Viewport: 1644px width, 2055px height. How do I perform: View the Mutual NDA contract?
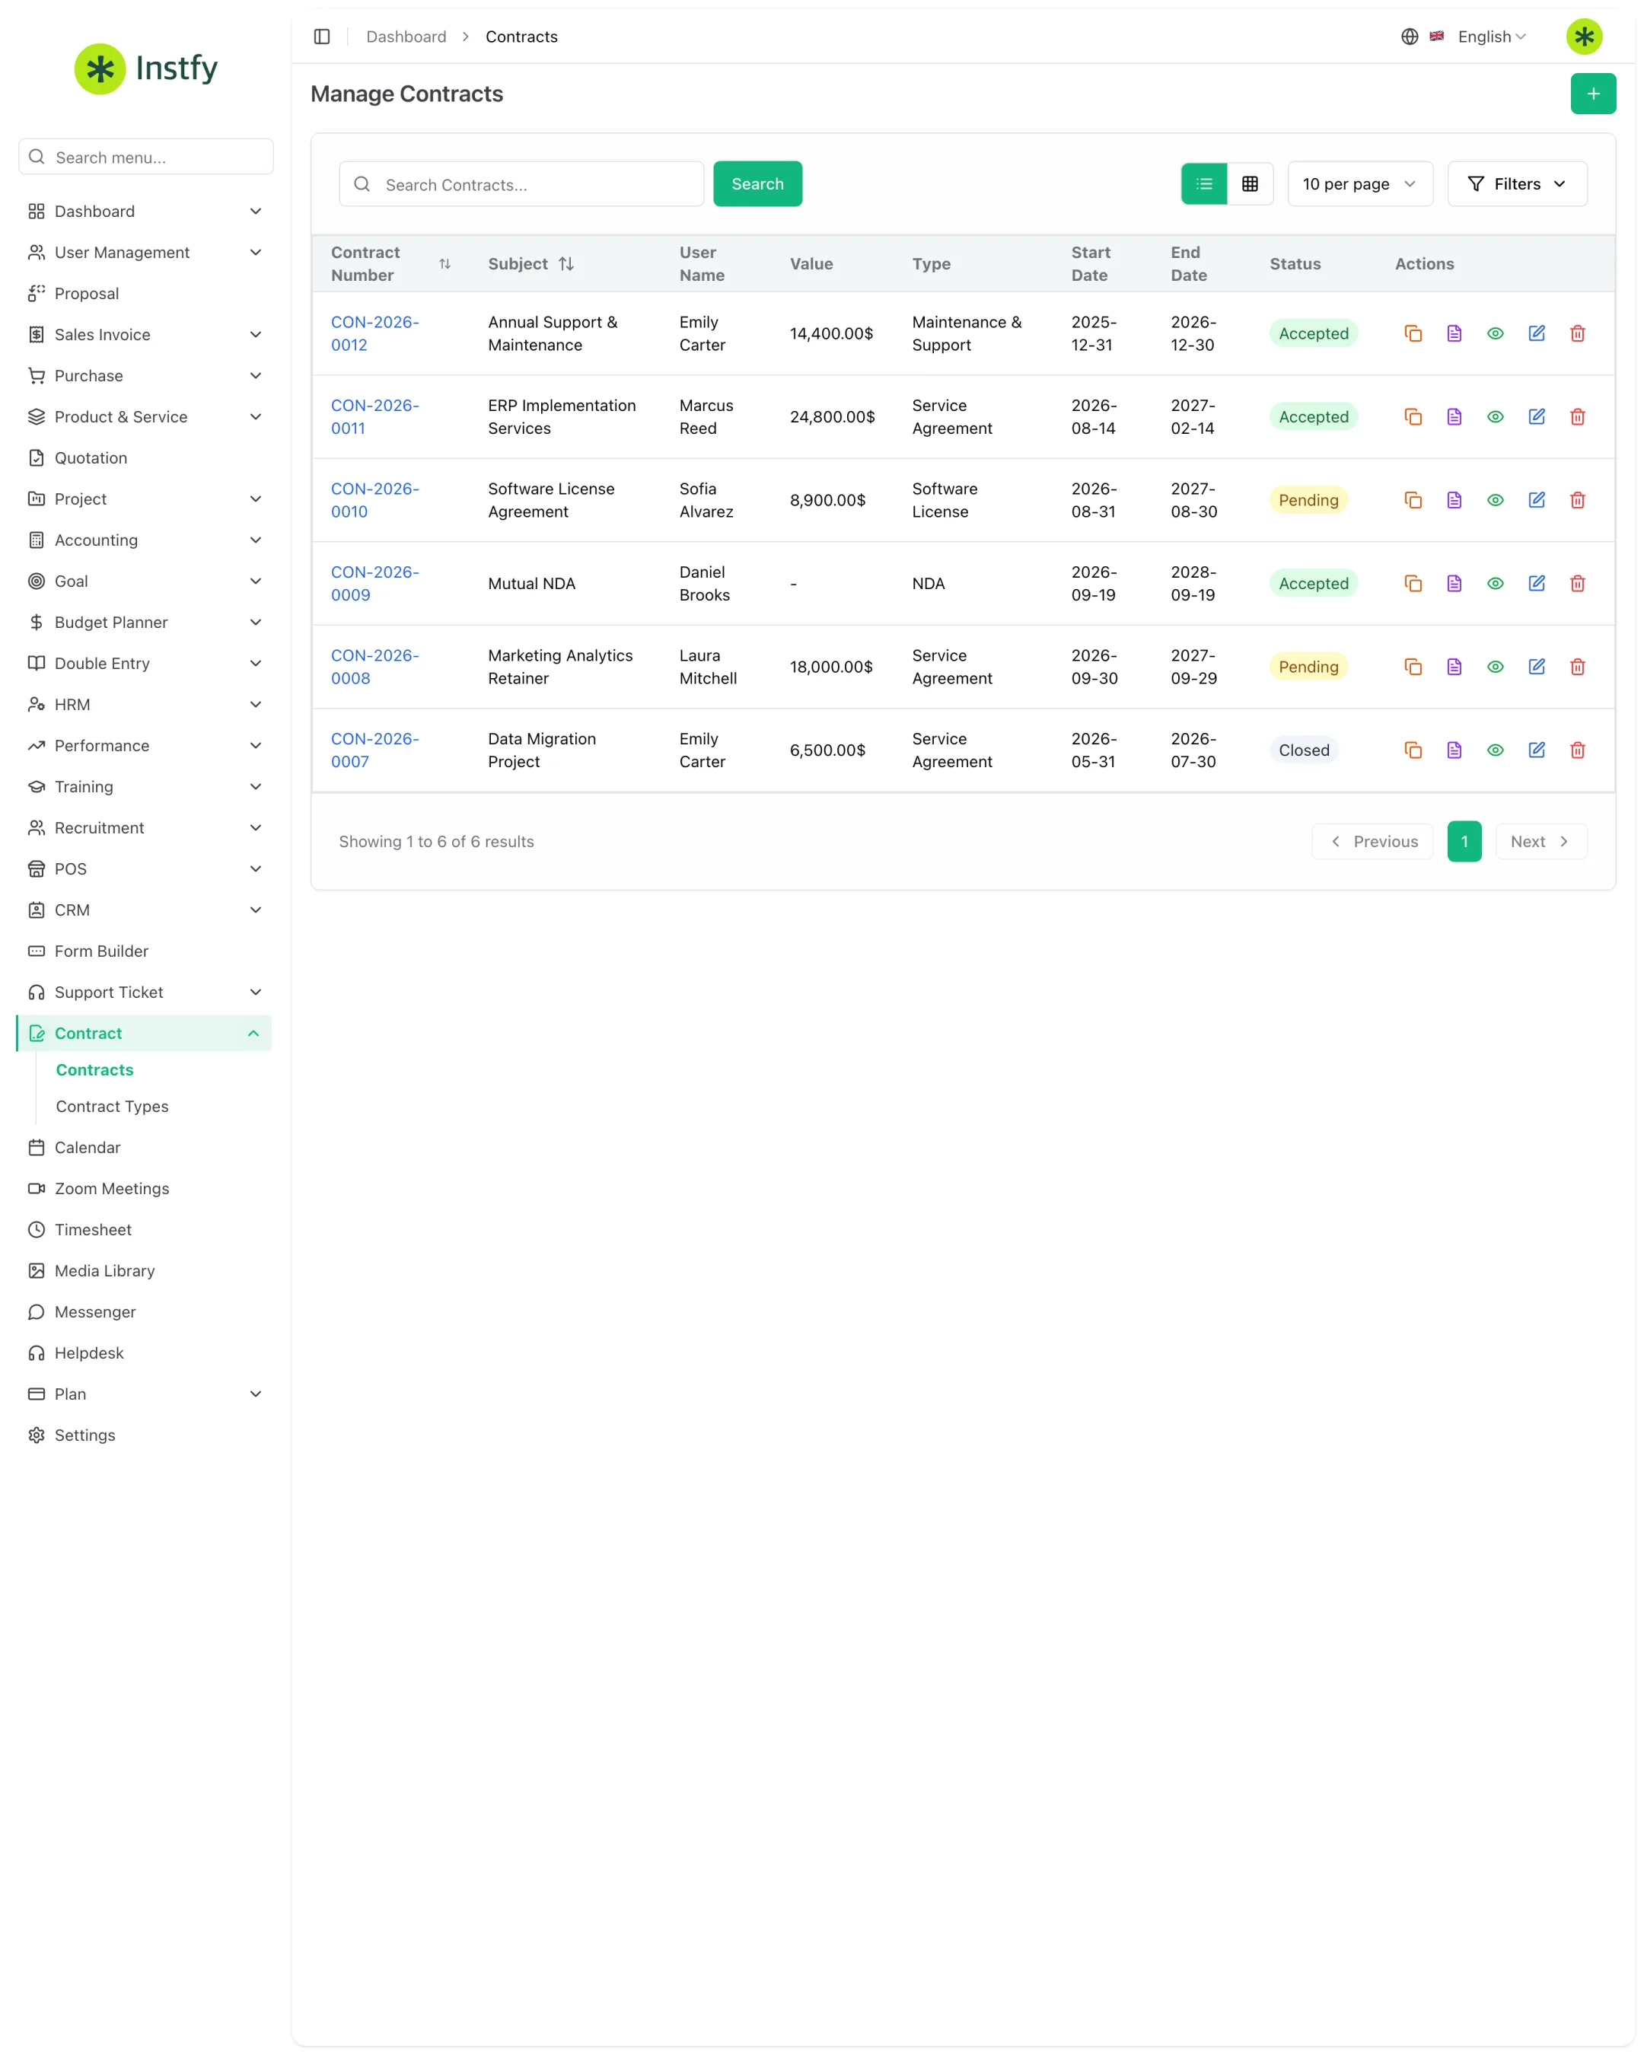tap(1494, 583)
